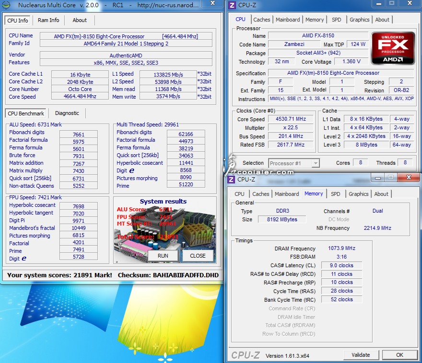422x363 pixels.
Task: Open the CPU Info tab in Nuclearus
Action: coord(18,21)
